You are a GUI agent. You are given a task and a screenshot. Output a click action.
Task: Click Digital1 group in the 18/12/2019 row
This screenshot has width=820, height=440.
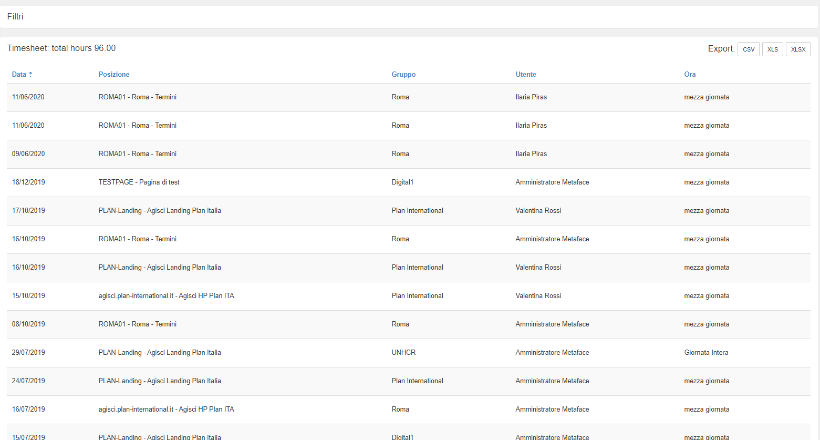(x=402, y=182)
